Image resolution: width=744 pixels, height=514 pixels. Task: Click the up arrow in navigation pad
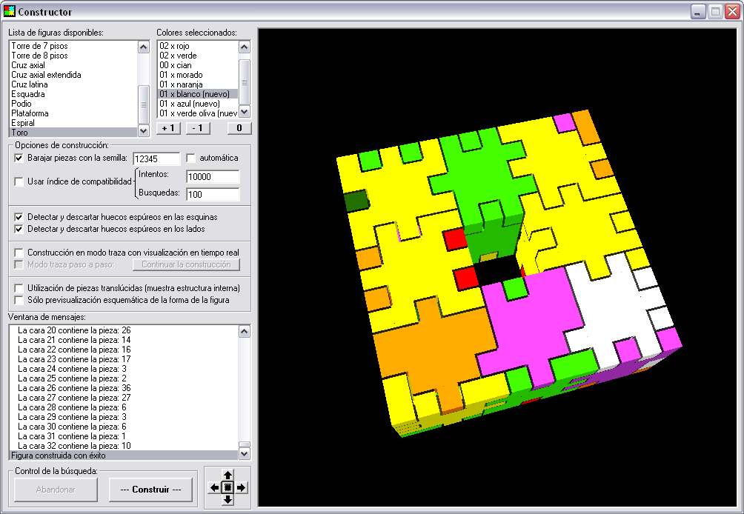[227, 475]
